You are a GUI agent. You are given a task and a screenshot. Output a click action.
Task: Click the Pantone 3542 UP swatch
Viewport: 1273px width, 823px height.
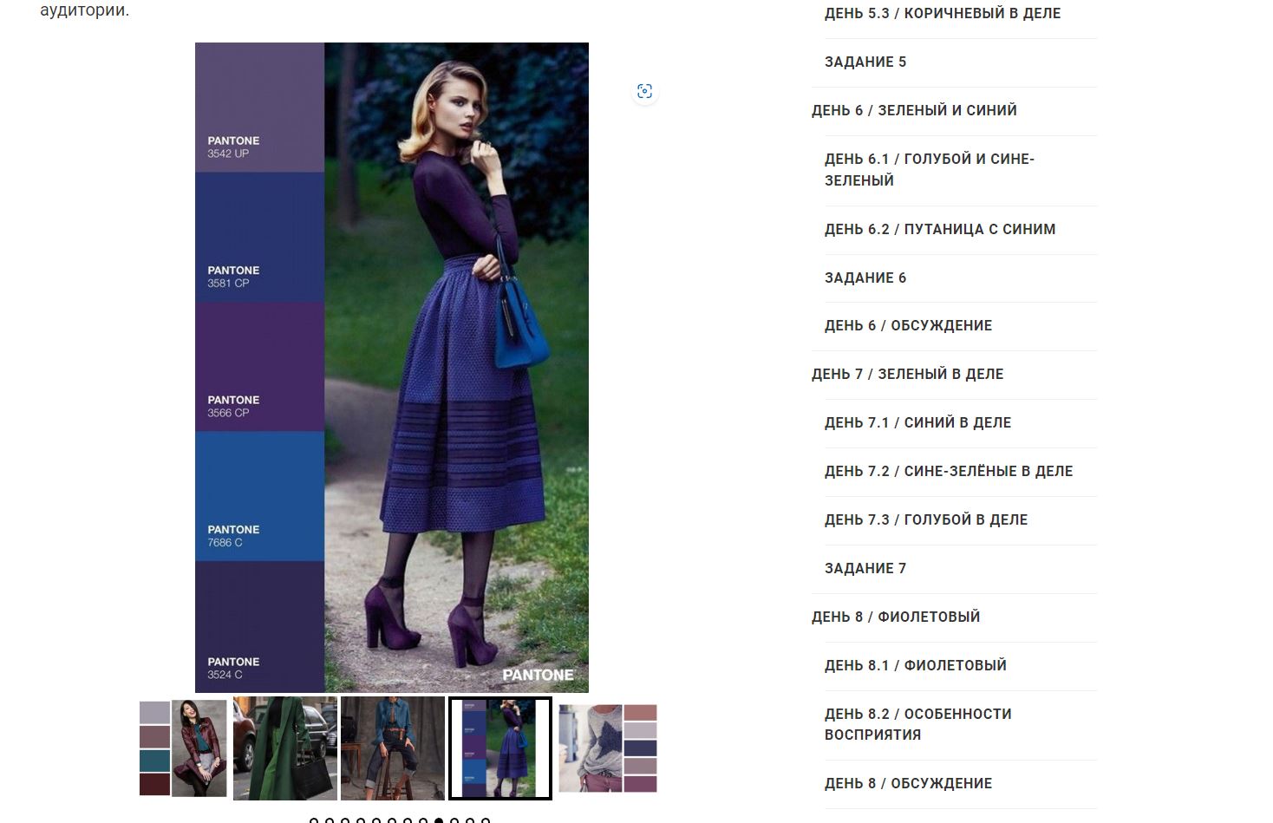coord(259,108)
